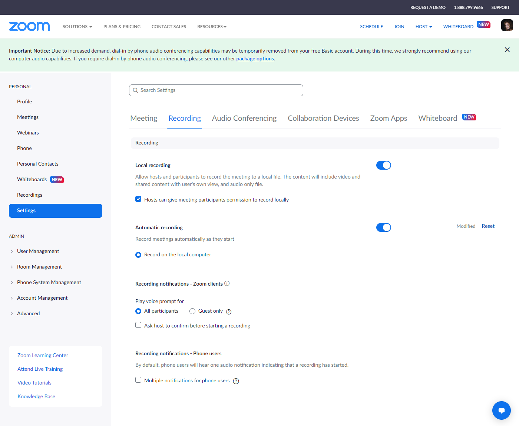Click info icon beside Zoom clients

[x=227, y=283]
